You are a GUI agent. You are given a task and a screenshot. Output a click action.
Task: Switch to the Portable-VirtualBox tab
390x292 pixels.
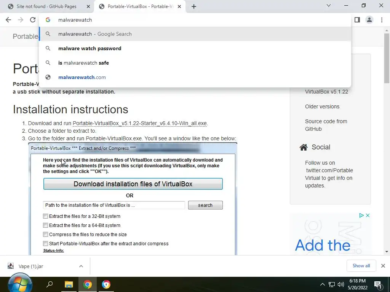[x=140, y=6]
